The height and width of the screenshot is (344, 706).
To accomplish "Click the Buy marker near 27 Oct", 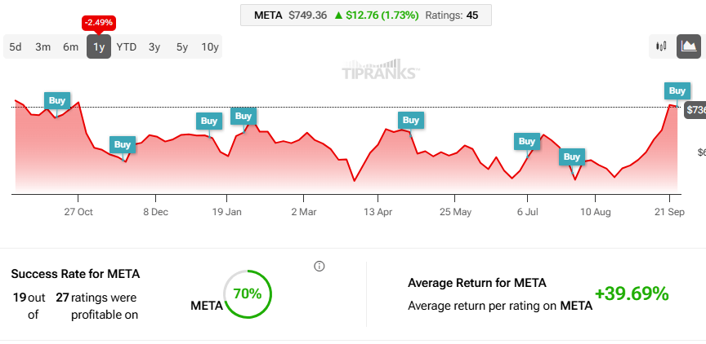I will coord(57,100).
